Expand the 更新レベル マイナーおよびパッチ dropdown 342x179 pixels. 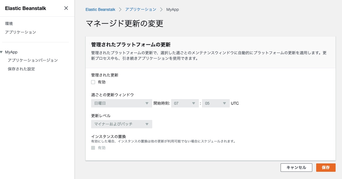pyautogui.click(x=122, y=124)
